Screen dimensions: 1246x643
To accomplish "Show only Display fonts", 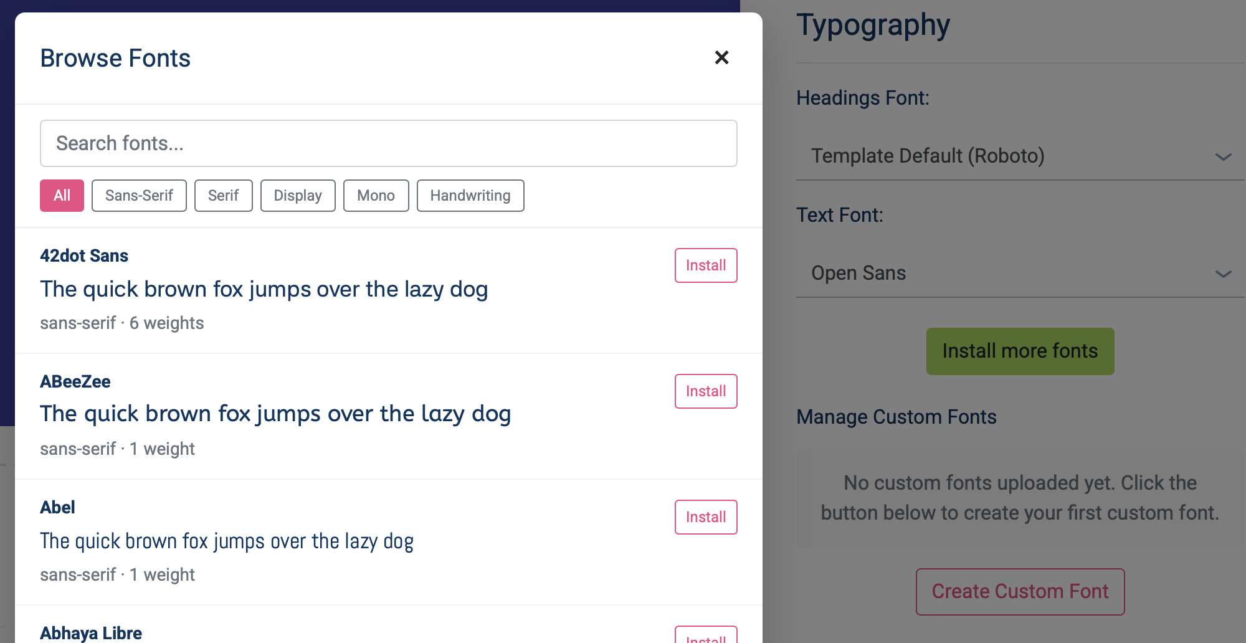I will pyautogui.click(x=298, y=196).
